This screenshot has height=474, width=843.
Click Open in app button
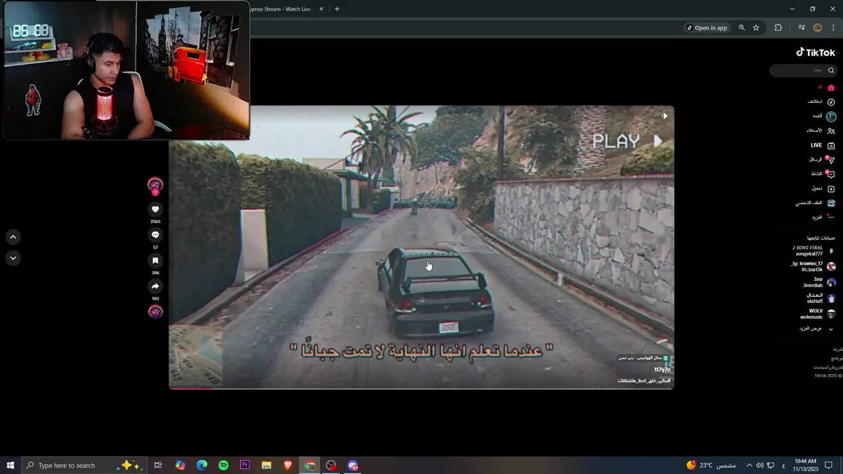(x=707, y=28)
